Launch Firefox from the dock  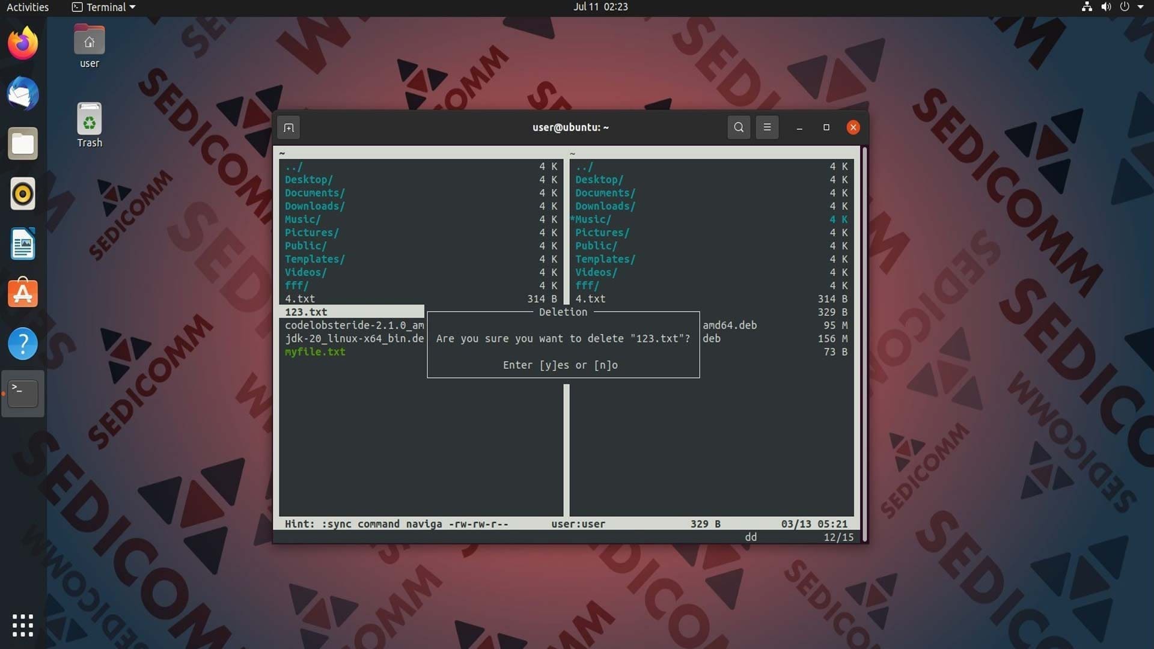pyautogui.click(x=23, y=43)
